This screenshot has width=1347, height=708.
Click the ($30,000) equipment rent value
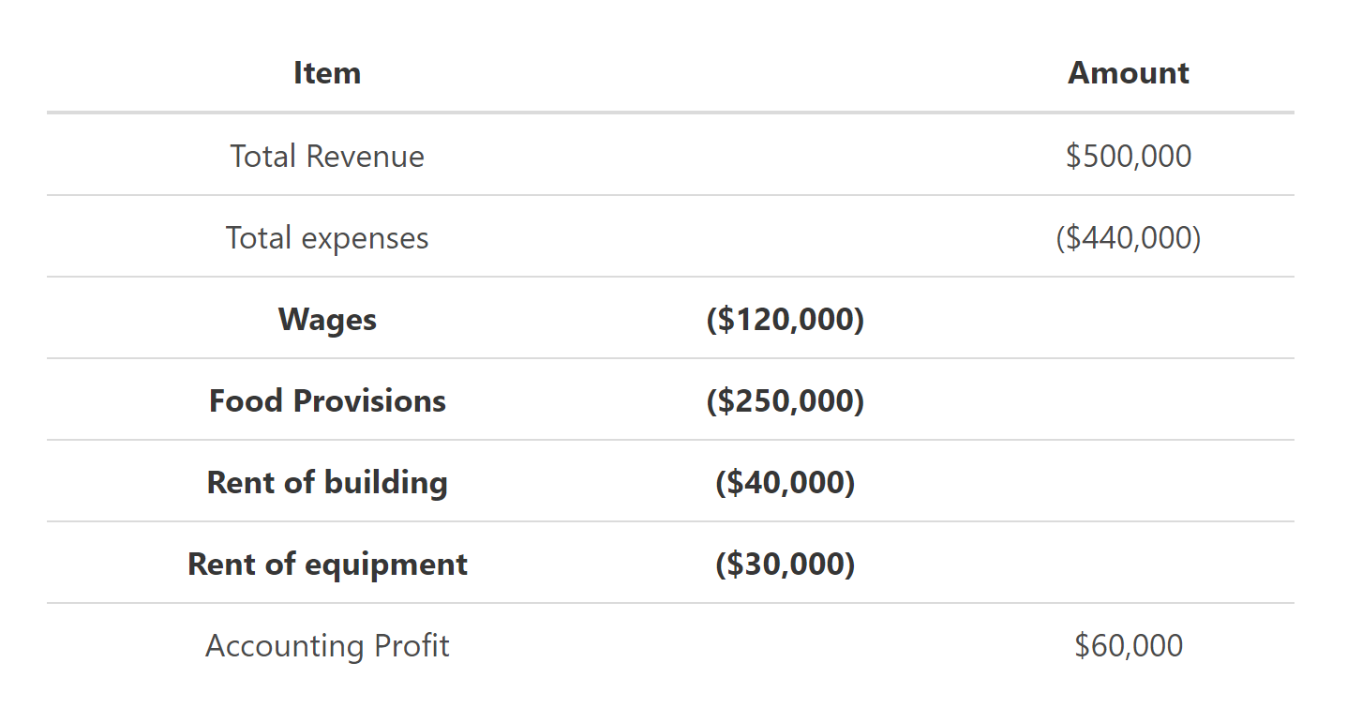(x=785, y=565)
